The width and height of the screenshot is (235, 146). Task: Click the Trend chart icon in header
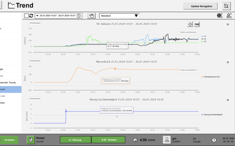point(11,5)
